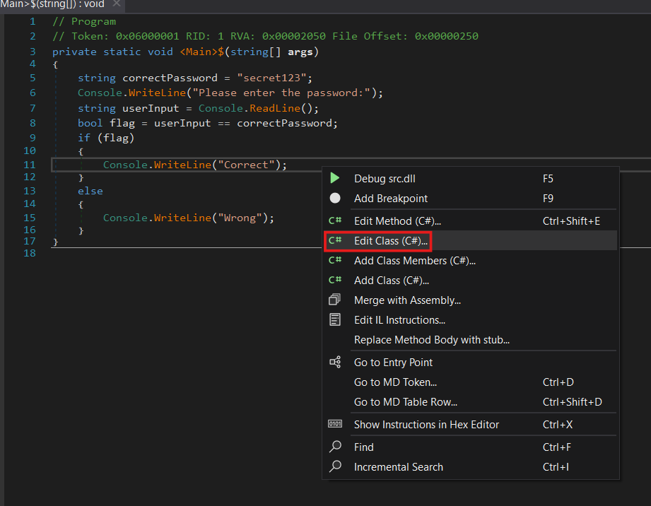
Task: Click the Edit IL Instructions icon
Action: pyautogui.click(x=334, y=319)
